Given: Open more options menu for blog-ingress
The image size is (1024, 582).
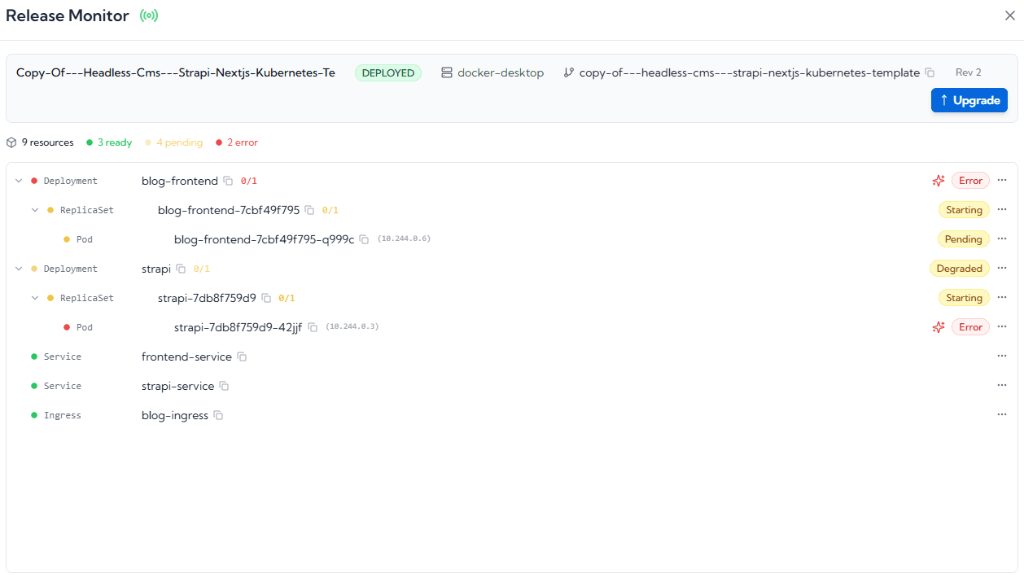Looking at the screenshot, I should tap(1002, 415).
